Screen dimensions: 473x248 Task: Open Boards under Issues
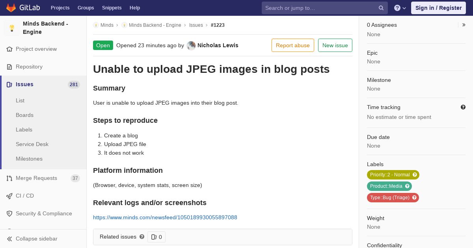[24, 115]
